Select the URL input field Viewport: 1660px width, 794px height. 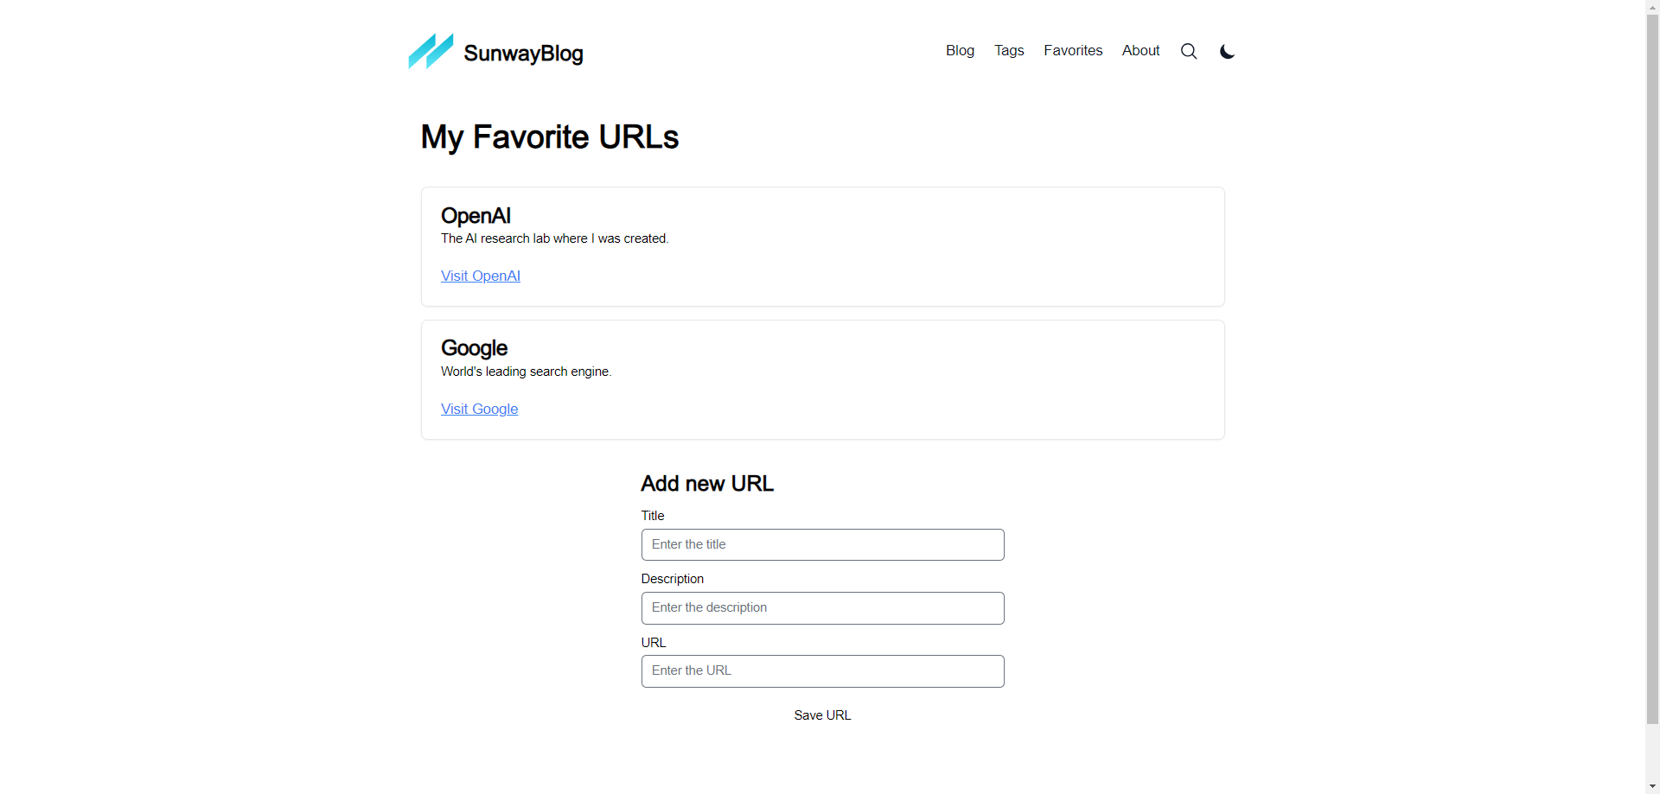click(822, 671)
